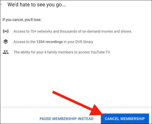Click the live broadcast signal icon
Screen dimensions: 152x124
click(x=6, y=31)
